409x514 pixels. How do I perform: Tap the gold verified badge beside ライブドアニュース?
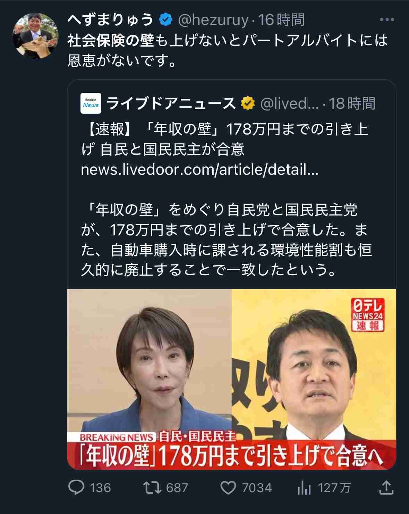coord(248,103)
